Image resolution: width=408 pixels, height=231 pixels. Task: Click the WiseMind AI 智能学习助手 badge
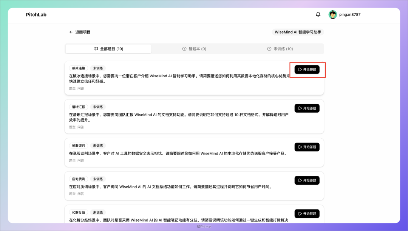(x=298, y=32)
